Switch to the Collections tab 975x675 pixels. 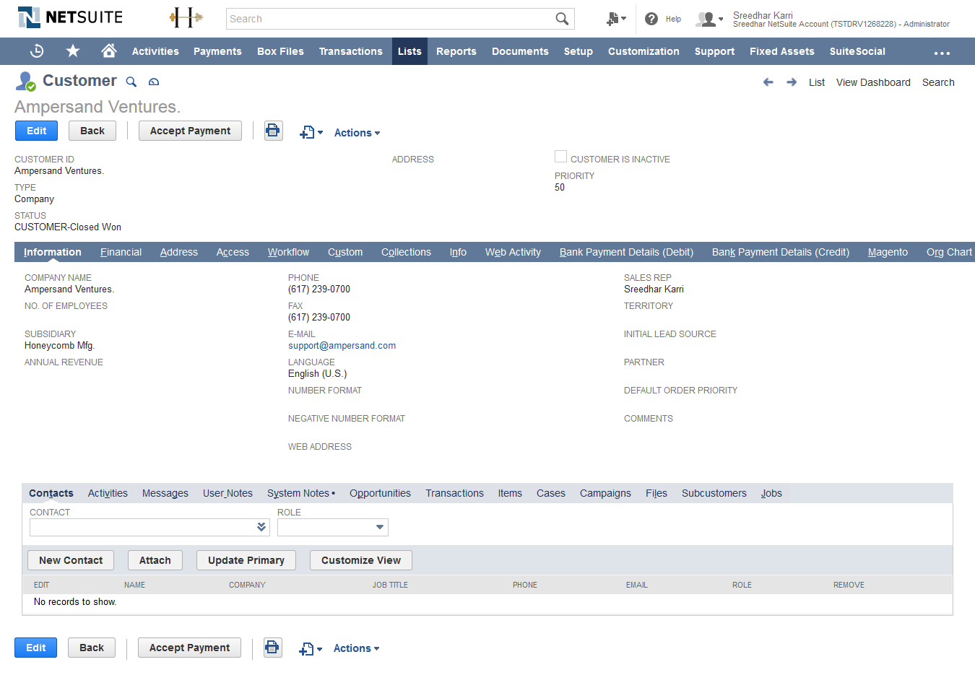(406, 252)
